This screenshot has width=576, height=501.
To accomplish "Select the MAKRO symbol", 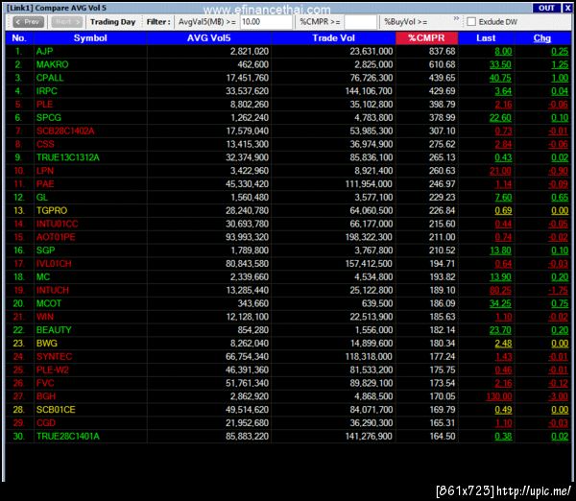I will coord(52,64).
